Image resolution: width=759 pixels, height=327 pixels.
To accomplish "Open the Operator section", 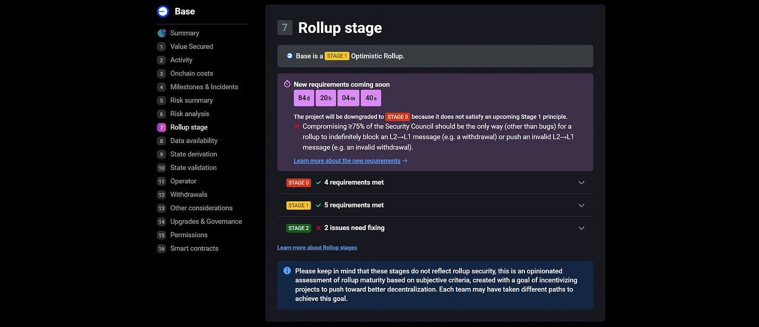I will 183,181.
